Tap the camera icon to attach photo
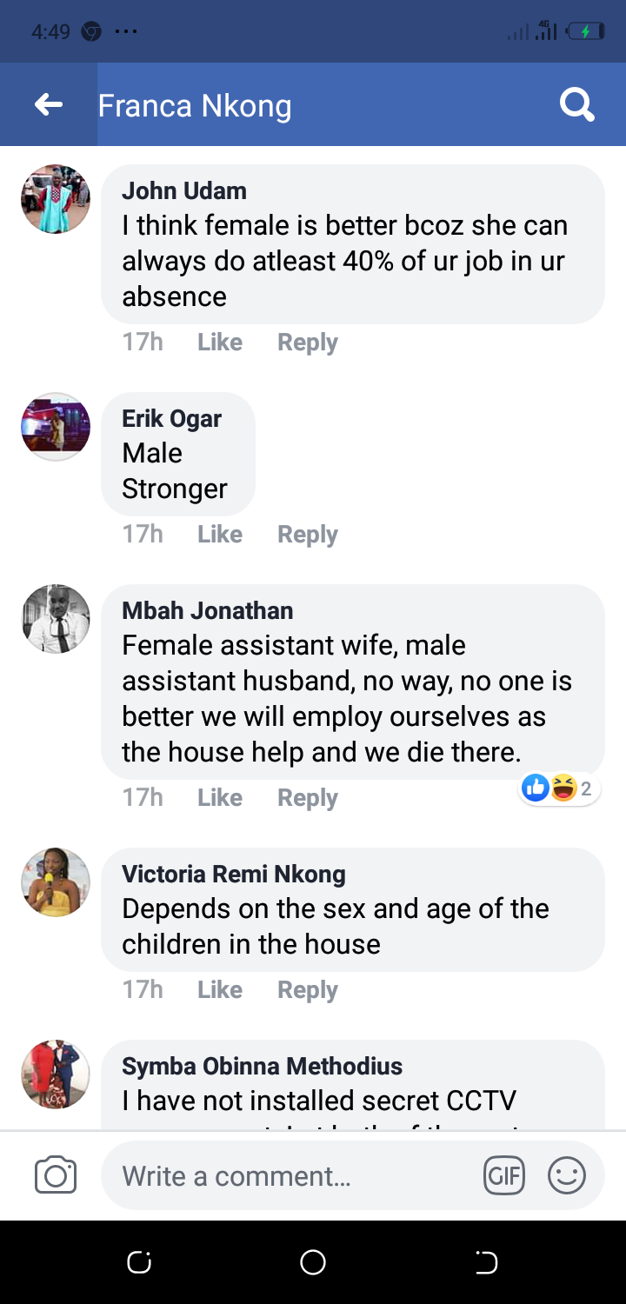The width and height of the screenshot is (626, 1304). tap(56, 1176)
